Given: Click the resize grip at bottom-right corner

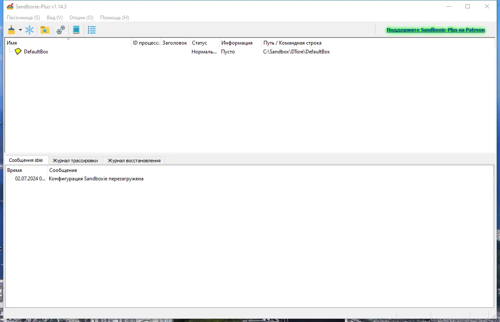Looking at the screenshot, I should coord(494,315).
